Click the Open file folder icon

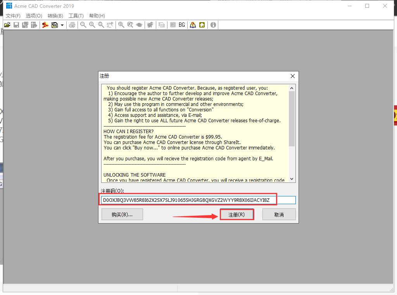[7, 25]
